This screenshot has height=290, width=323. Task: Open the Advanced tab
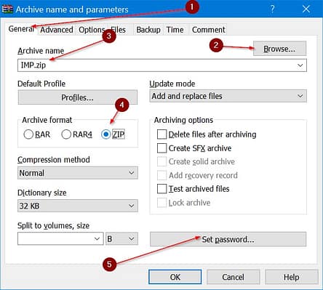tap(57, 30)
